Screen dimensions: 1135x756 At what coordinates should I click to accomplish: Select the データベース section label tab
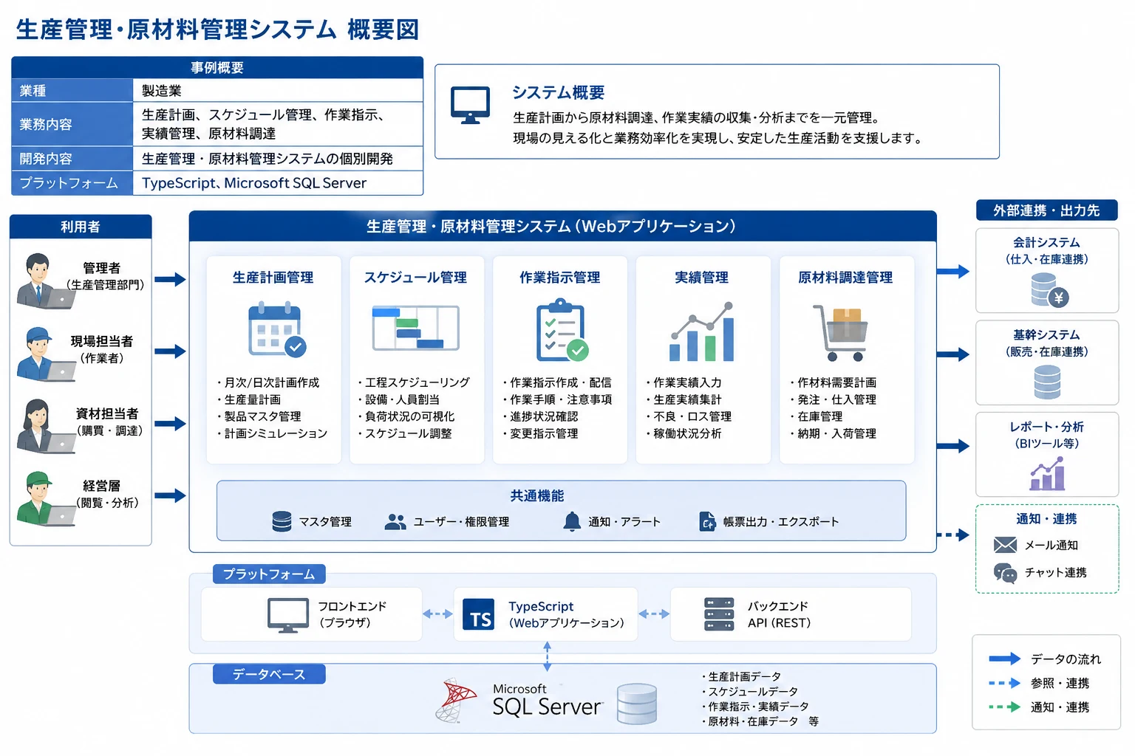(x=269, y=674)
